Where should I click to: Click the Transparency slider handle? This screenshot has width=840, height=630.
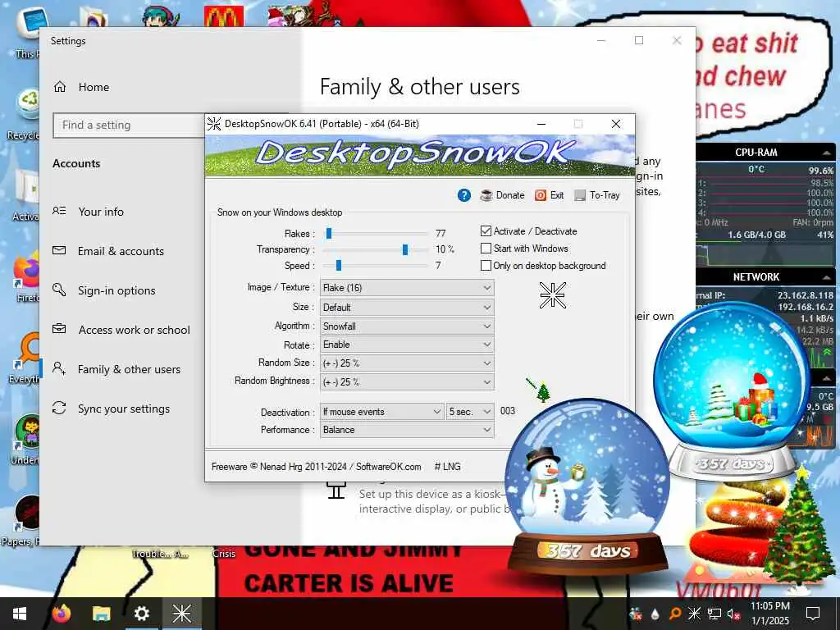click(405, 249)
